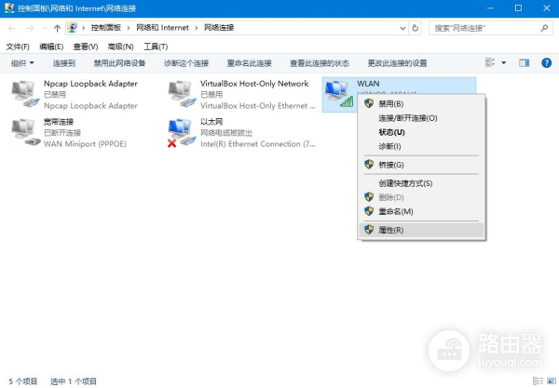Open recent locations dropdown arrow
The height and width of the screenshot is (388, 559).
point(44,28)
